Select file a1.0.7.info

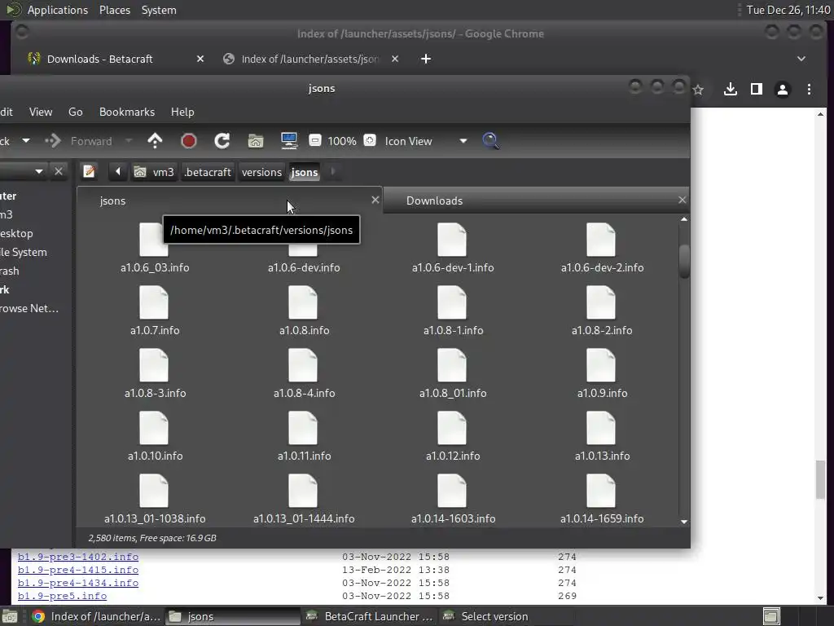pos(154,311)
